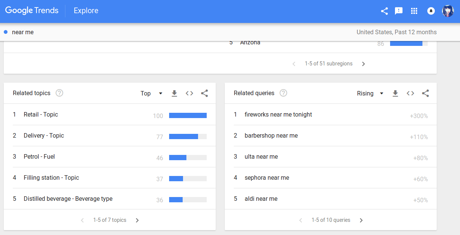Open help for Related queries

[283, 93]
